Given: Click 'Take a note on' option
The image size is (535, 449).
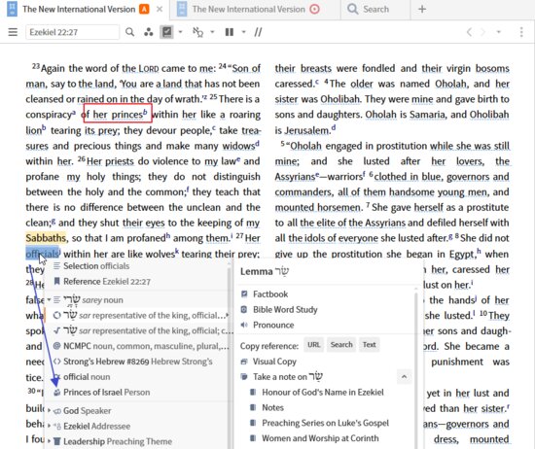Looking at the screenshot, I should click(x=282, y=377).
